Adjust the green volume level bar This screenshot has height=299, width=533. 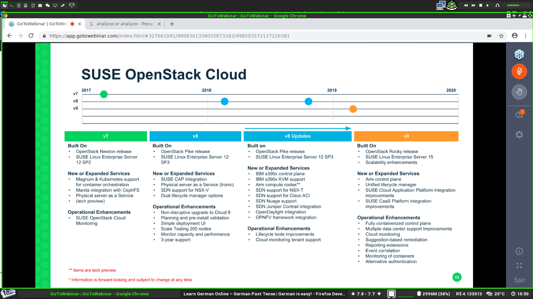[x=518, y=5]
